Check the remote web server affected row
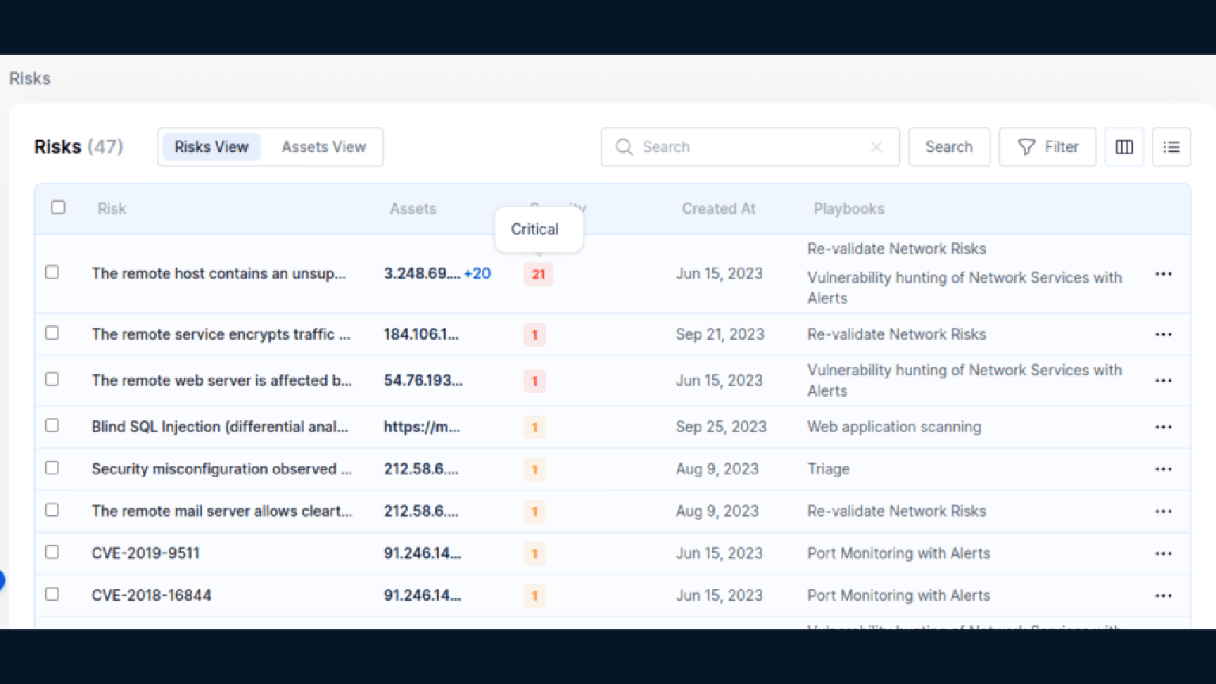Image resolution: width=1216 pixels, height=684 pixels. [52, 379]
